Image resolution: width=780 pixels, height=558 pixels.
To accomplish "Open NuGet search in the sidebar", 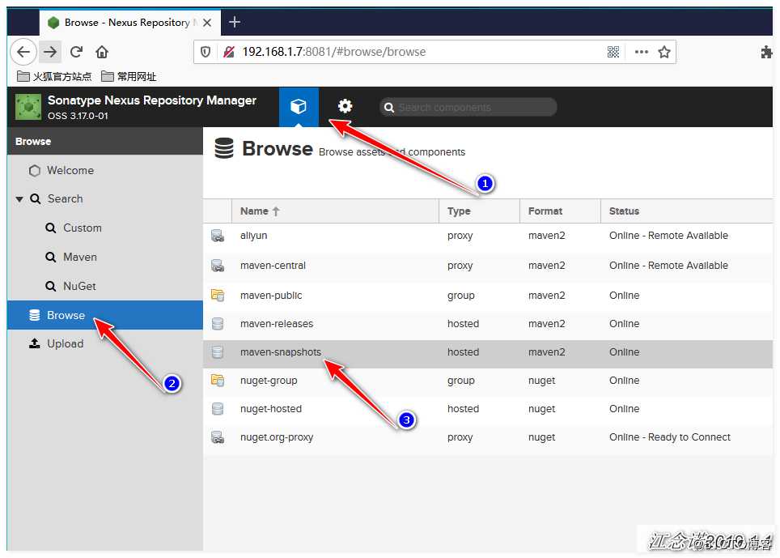I will point(105,286).
